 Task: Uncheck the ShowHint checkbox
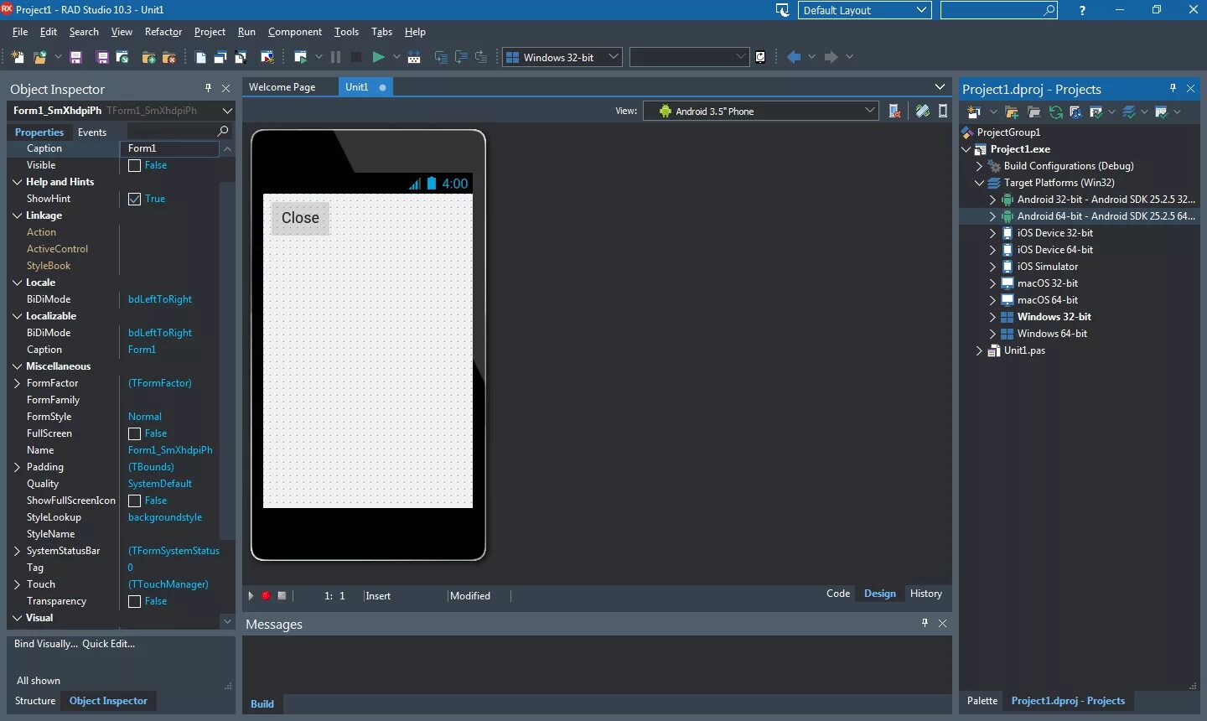pyautogui.click(x=134, y=200)
